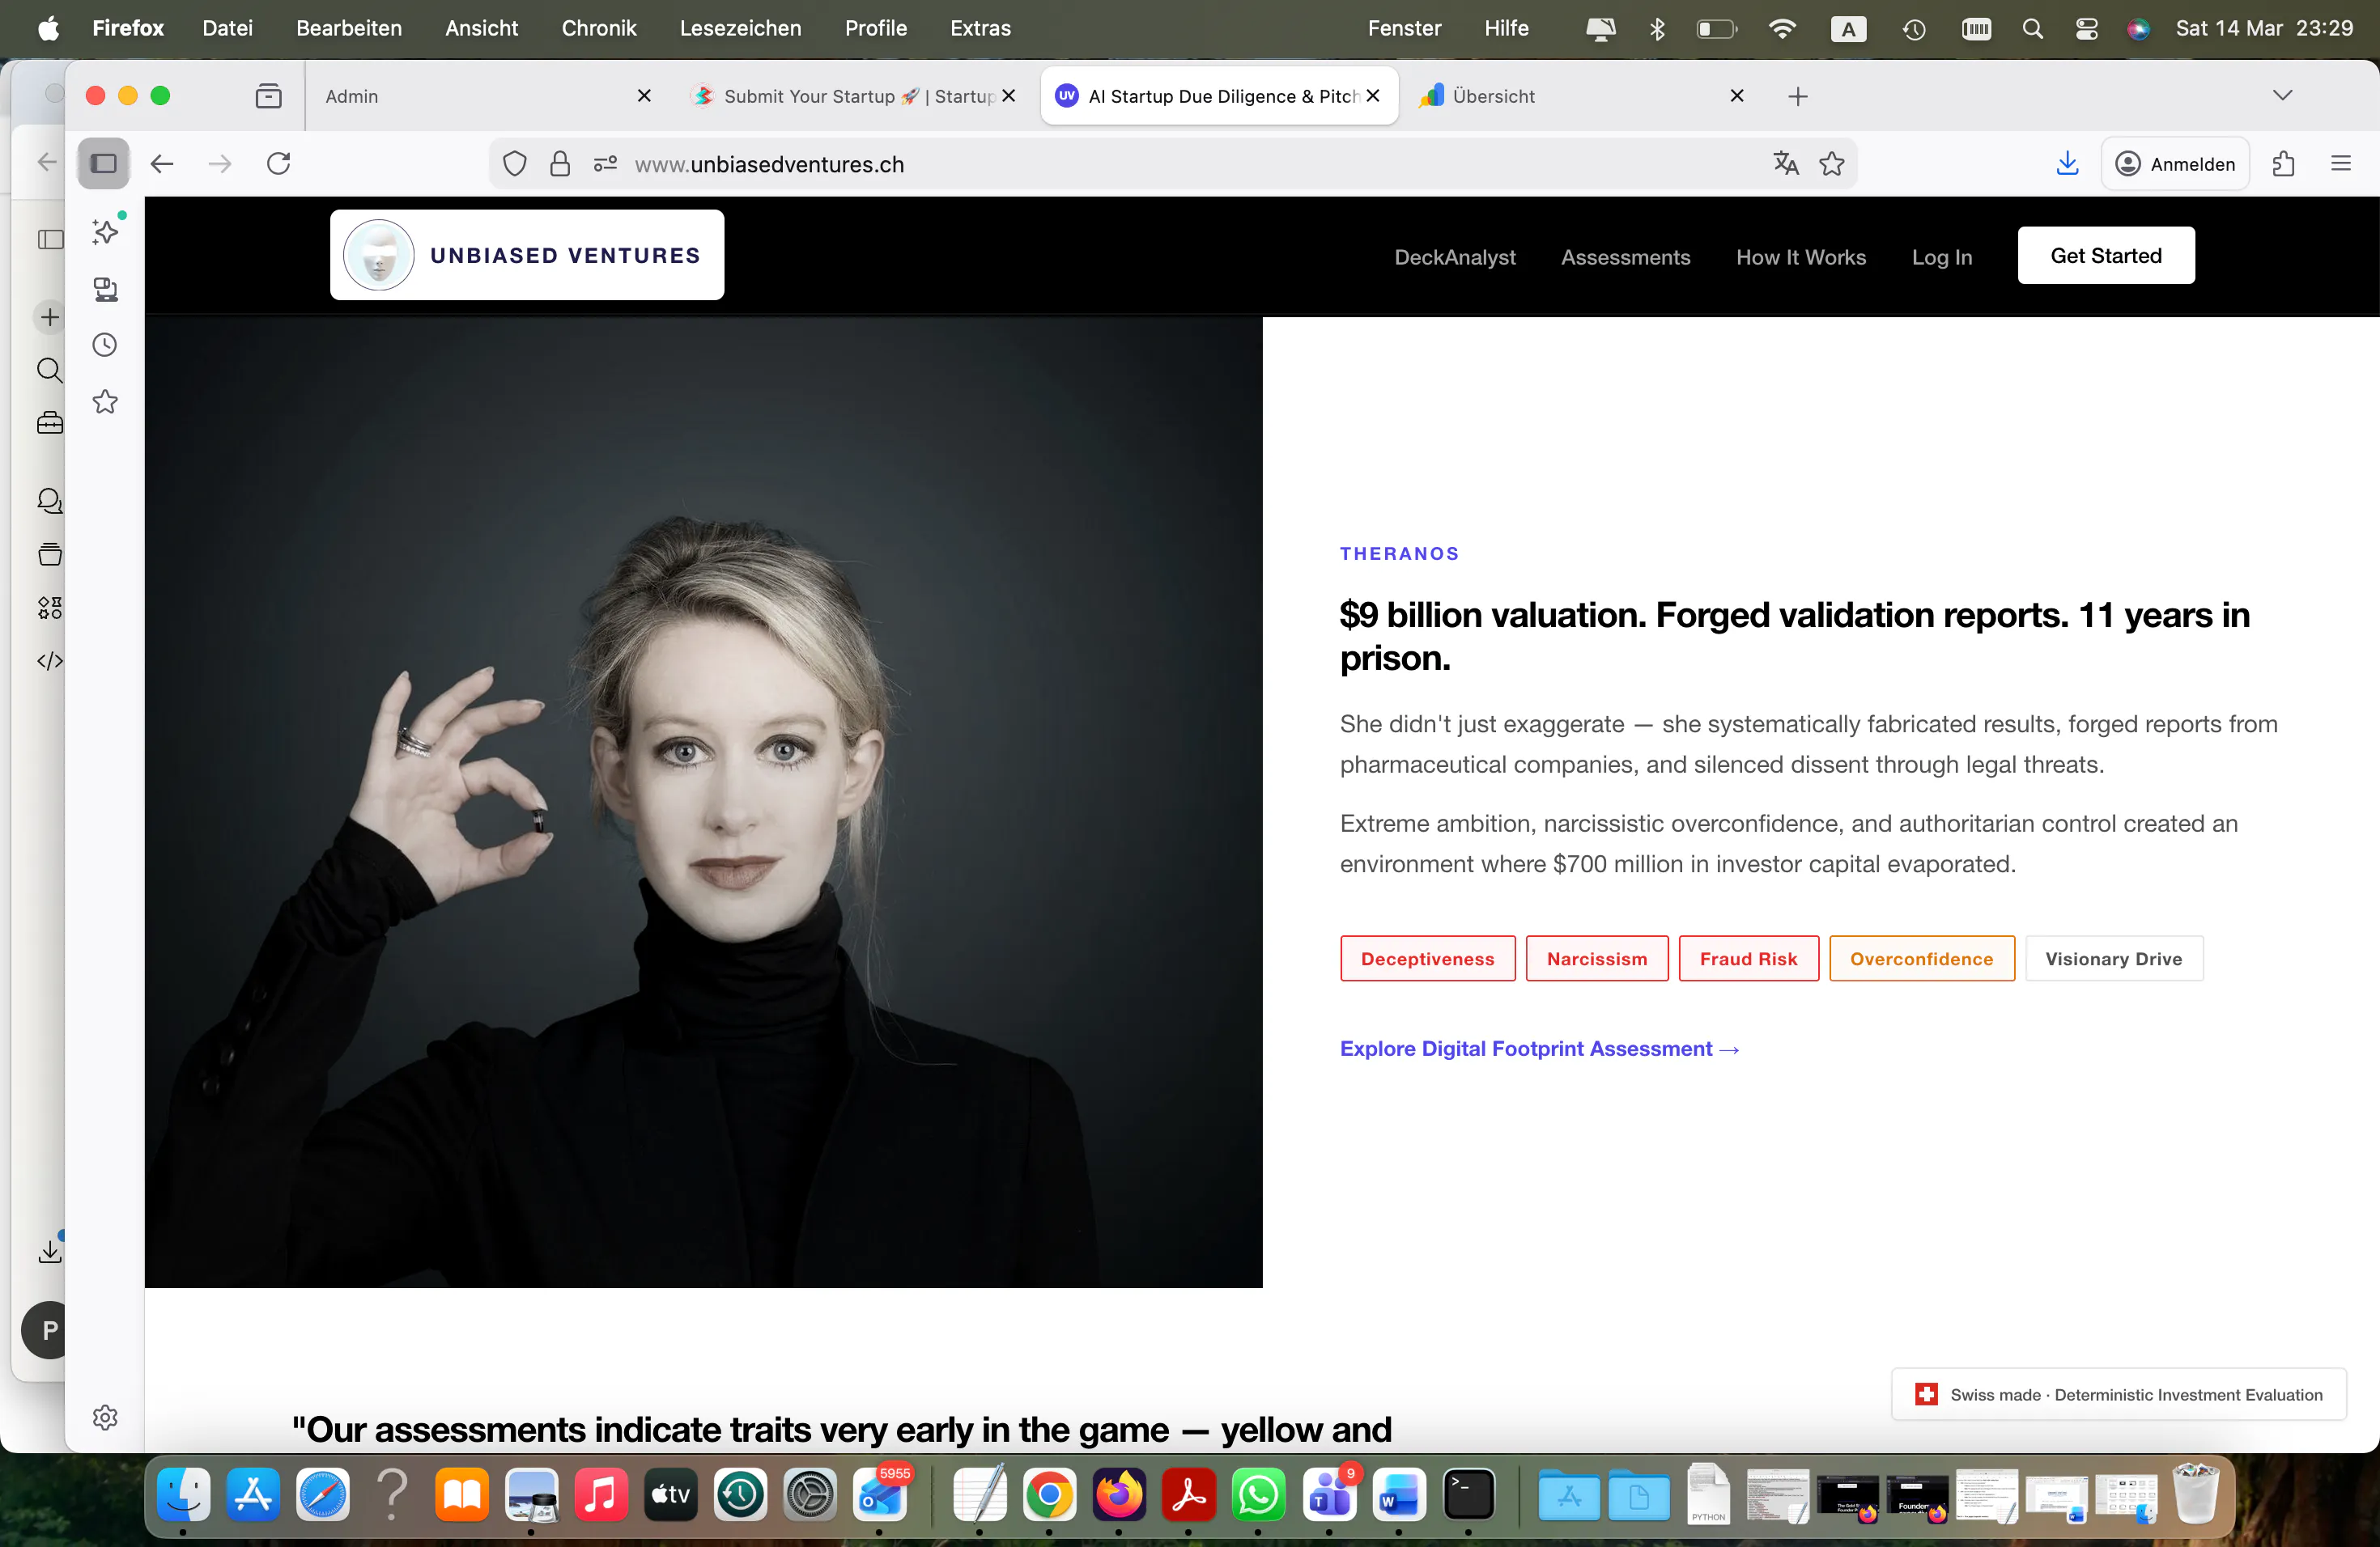Viewport: 2380px width, 1547px height.
Task: Open a new tab with plus button
Action: coord(1798,96)
